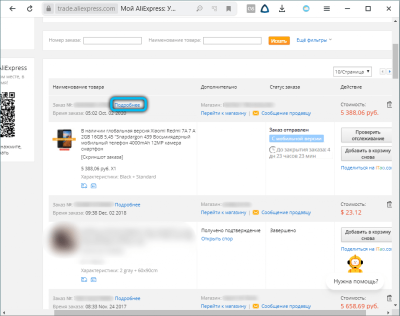
Task: Click Добавить в корзину снова for 2018 order
Action: coord(366,235)
